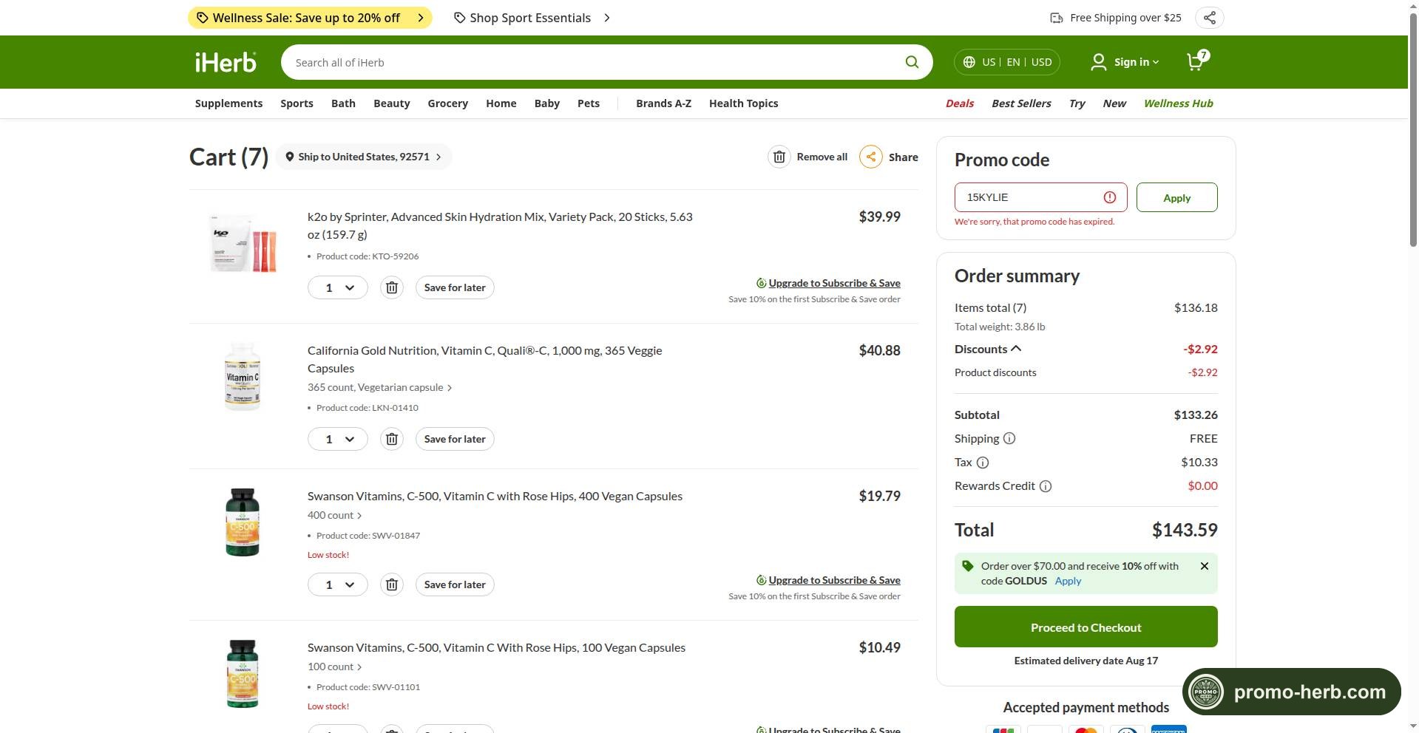Save k2o Hydration Mix for later

coord(455,287)
